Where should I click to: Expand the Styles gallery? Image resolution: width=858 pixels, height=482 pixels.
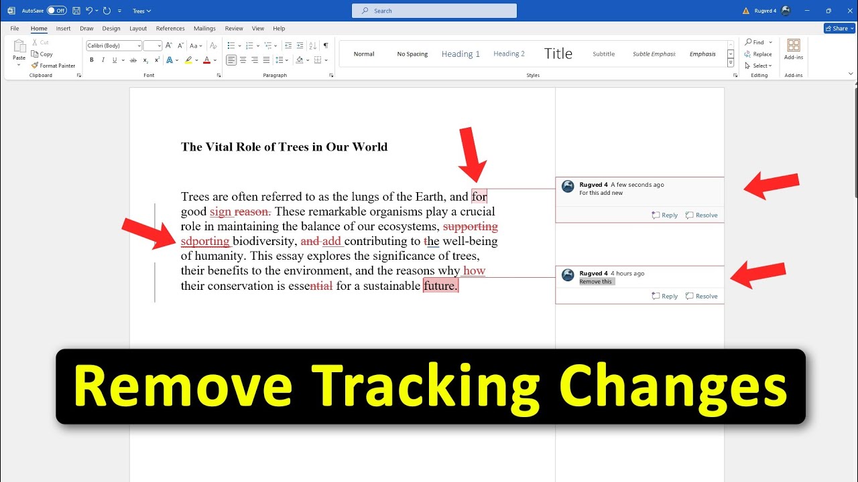pyautogui.click(x=731, y=63)
